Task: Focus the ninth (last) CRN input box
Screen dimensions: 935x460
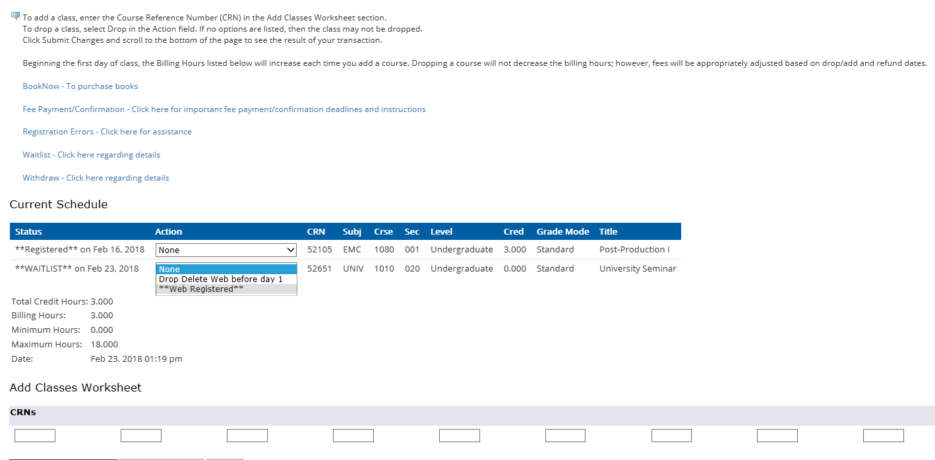Action: pyautogui.click(x=884, y=436)
